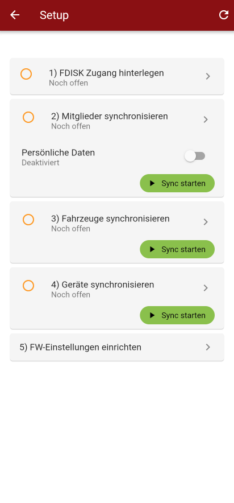The image size is (234, 503).
Task: Enable the Persönliche Daten switch
Action: click(x=195, y=156)
